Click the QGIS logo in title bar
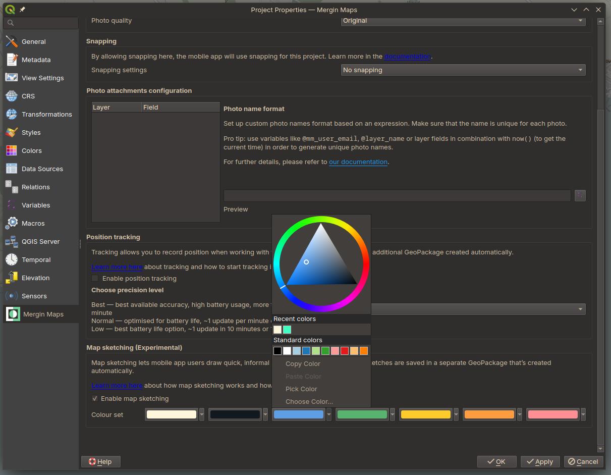Image resolution: width=611 pixels, height=475 pixels. click(x=10, y=10)
